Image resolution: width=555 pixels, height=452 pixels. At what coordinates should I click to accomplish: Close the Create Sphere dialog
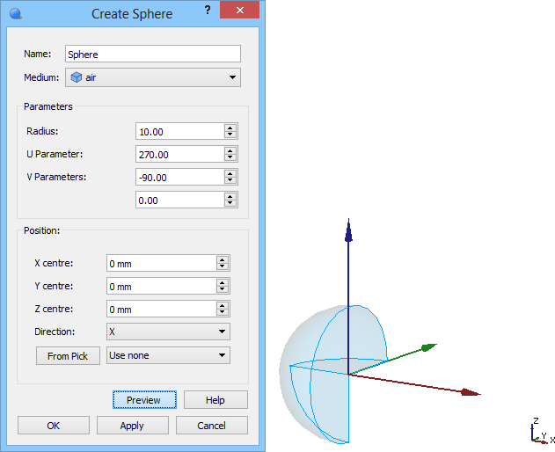[239, 10]
